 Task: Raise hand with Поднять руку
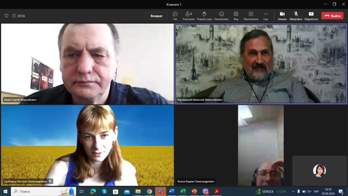tap(204, 16)
